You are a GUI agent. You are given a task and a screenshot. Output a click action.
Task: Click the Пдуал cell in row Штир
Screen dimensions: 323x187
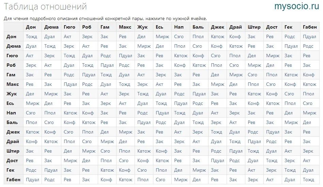point(236,151)
